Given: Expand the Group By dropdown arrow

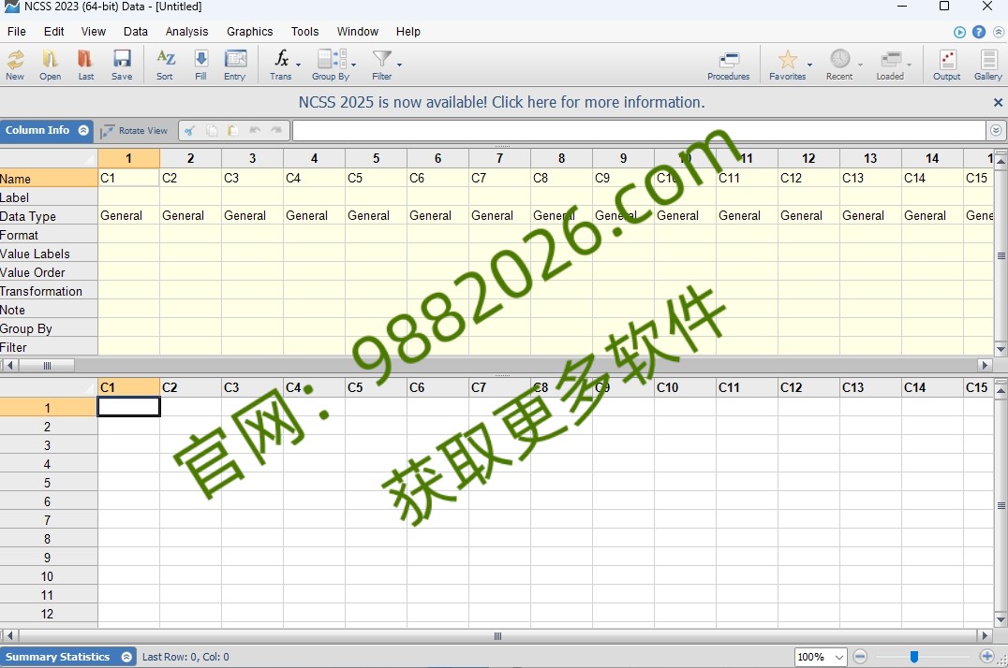Looking at the screenshot, I should (353, 65).
